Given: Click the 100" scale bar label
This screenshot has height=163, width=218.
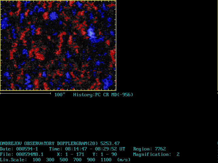Looking at the screenshot, I should click(x=60, y=95).
